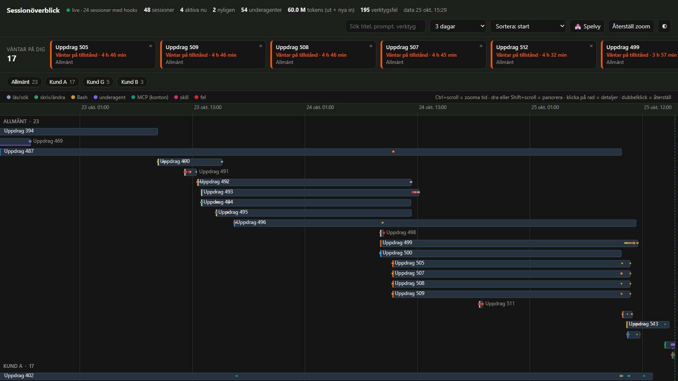Select the Kund G 5 filter tab
678x381 pixels.
(98, 82)
